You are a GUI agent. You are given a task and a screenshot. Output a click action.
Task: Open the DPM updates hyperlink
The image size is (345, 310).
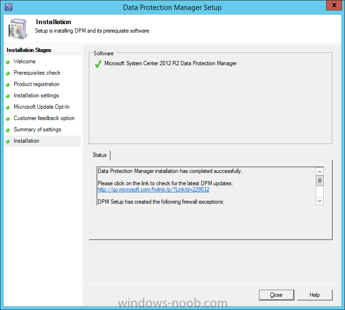(x=153, y=189)
